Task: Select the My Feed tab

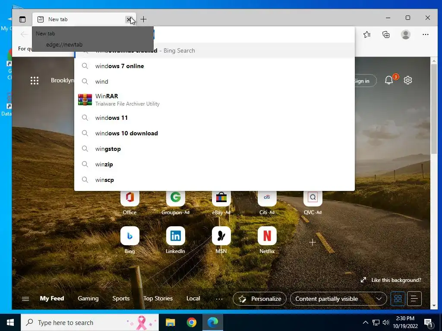Action: 52,298
